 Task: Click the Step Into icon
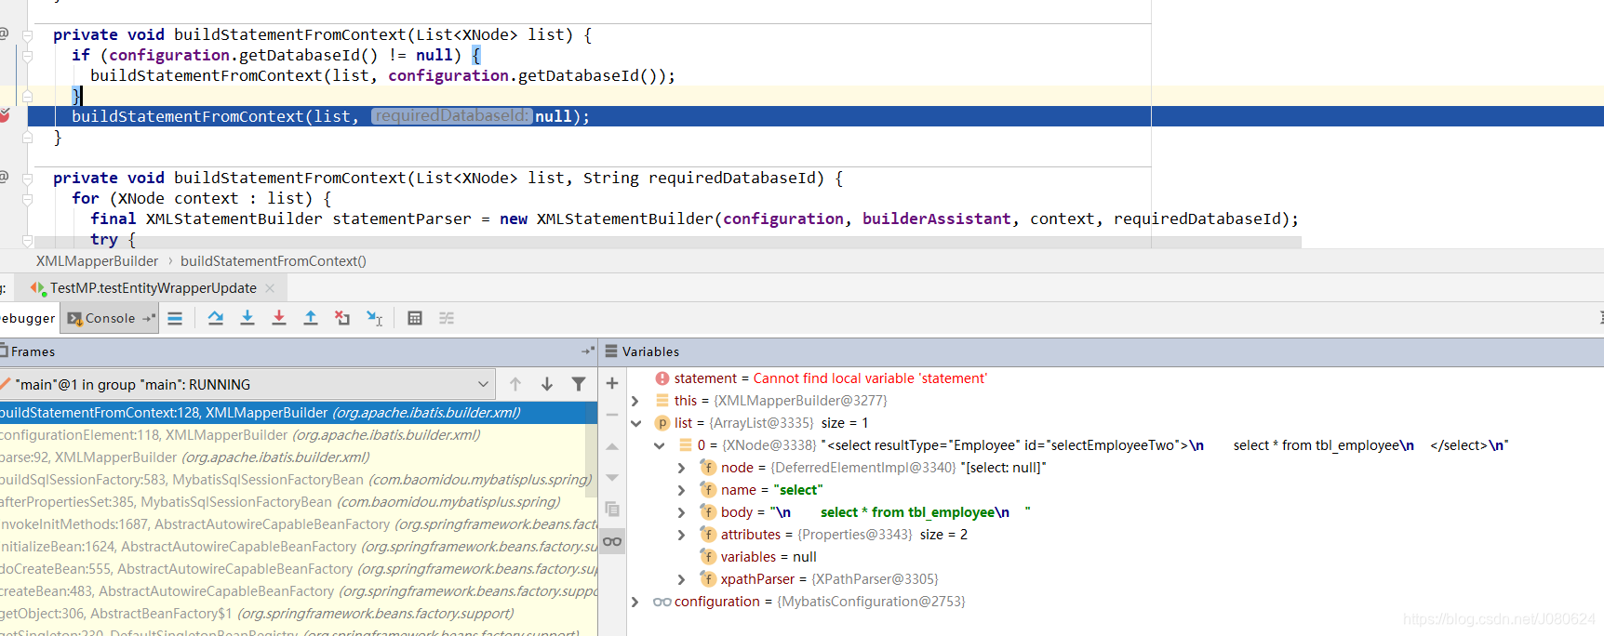coord(247,318)
